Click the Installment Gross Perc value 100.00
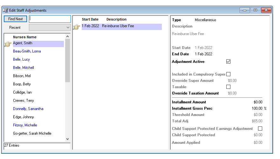Screen dimensions: 280x159 (x=257, y=108)
